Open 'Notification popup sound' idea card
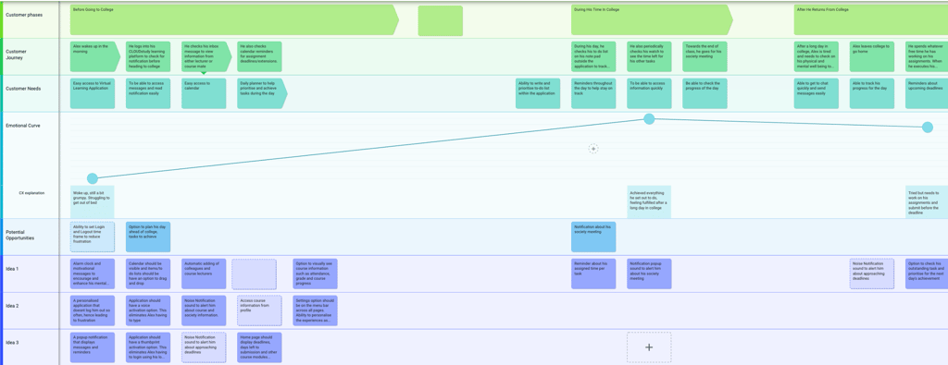Screen dimensions: 948x365 (649, 274)
